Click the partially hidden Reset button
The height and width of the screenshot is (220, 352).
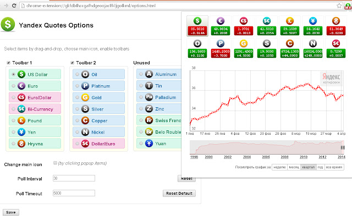coord(186,179)
